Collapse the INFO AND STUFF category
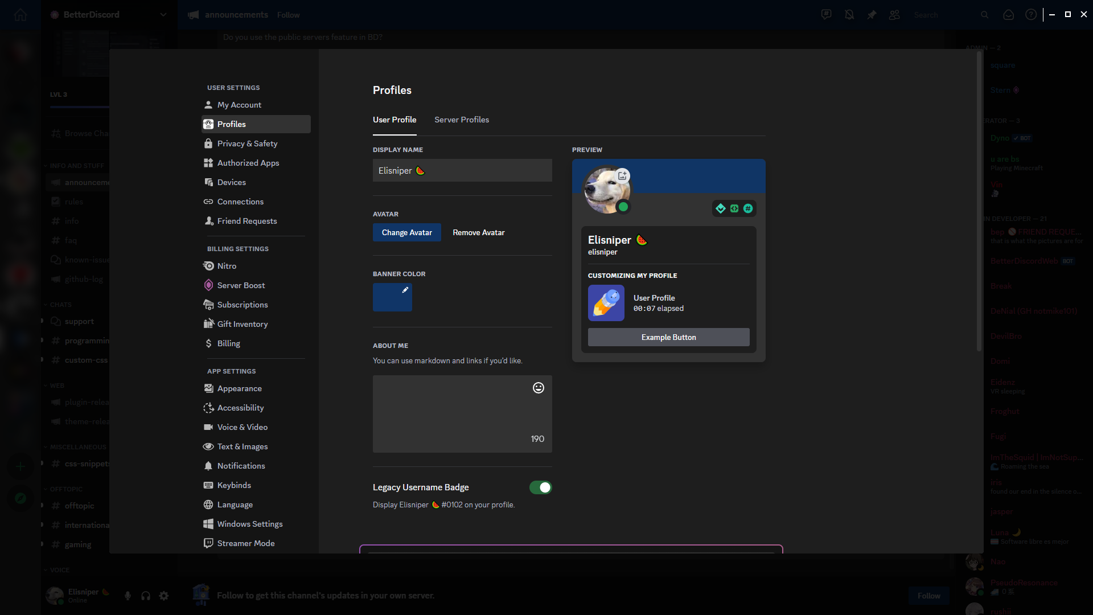The height and width of the screenshot is (615, 1093). tap(76, 166)
